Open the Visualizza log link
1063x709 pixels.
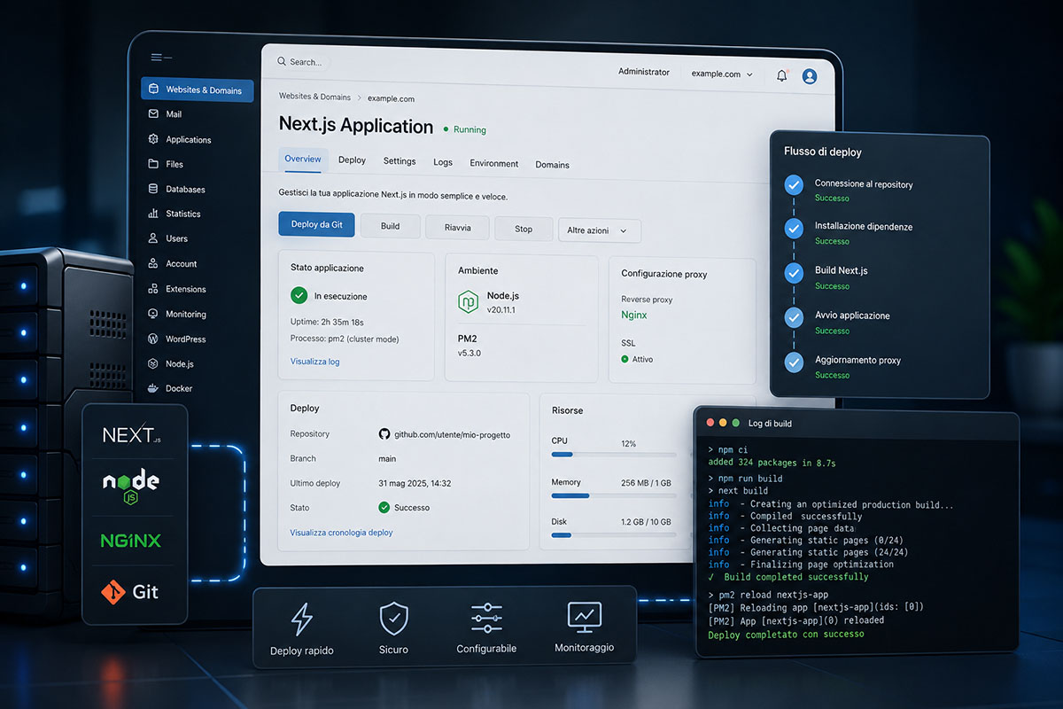pos(314,362)
